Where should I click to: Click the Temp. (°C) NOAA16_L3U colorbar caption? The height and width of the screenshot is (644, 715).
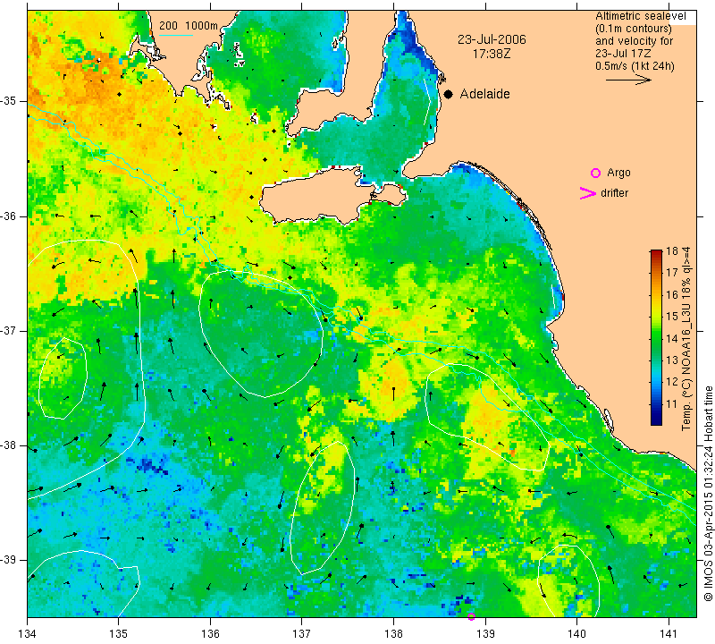[x=686, y=339]
